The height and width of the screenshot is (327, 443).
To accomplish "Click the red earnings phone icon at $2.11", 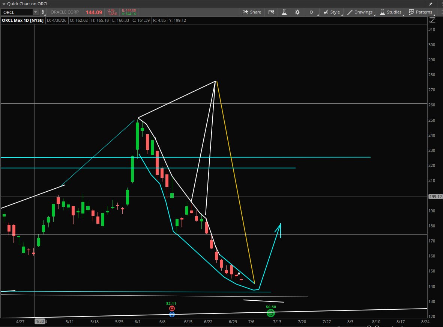I will pyautogui.click(x=172, y=309).
